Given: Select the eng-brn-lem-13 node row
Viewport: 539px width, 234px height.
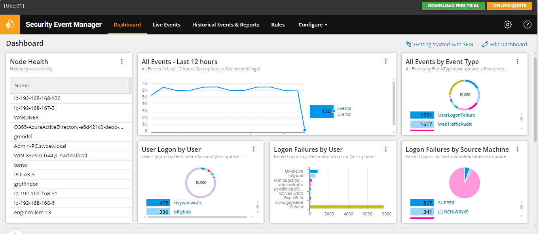Looking at the screenshot, I should click(x=71, y=212).
